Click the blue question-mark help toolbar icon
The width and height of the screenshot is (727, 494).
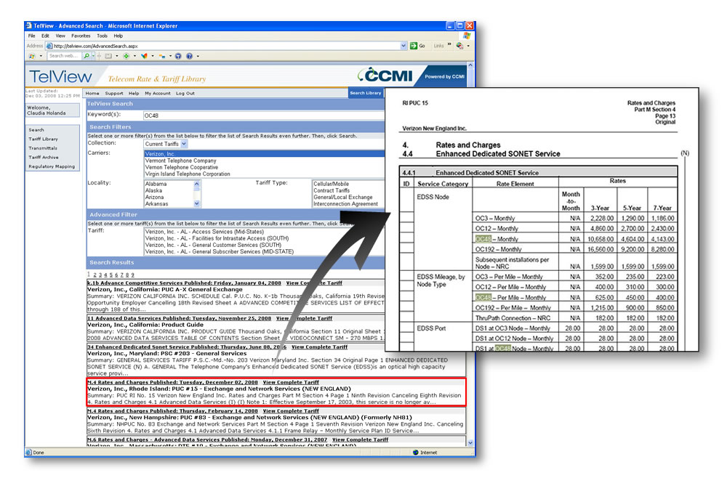(189, 56)
